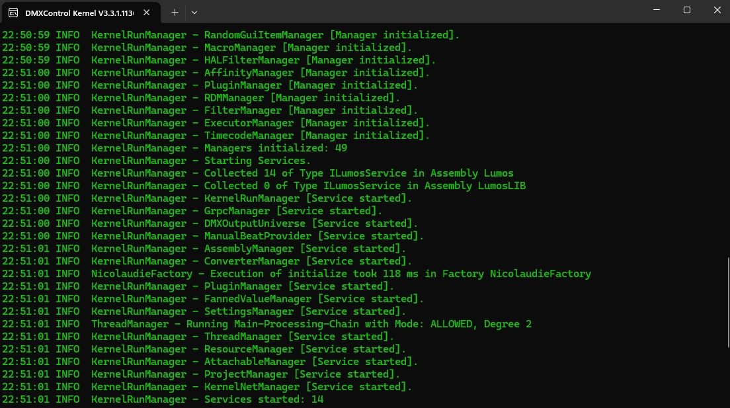The image size is (730, 408).
Task: Click the terminal vertical scrollbar thumb
Action: [728, 302]
